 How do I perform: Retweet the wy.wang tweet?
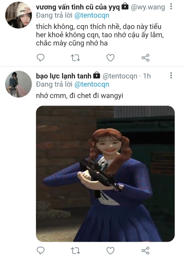[x=75, y=58]
